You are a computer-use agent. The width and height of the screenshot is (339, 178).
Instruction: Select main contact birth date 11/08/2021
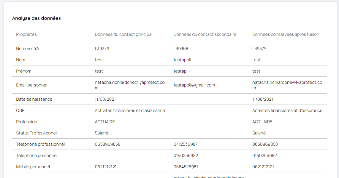(105, 99)
